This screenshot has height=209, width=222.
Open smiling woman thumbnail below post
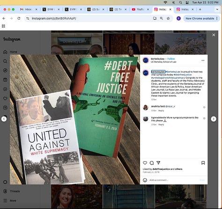[x=77, y=196]
